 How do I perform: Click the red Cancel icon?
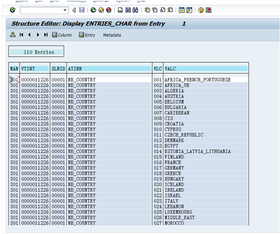(x=108, y=10)
